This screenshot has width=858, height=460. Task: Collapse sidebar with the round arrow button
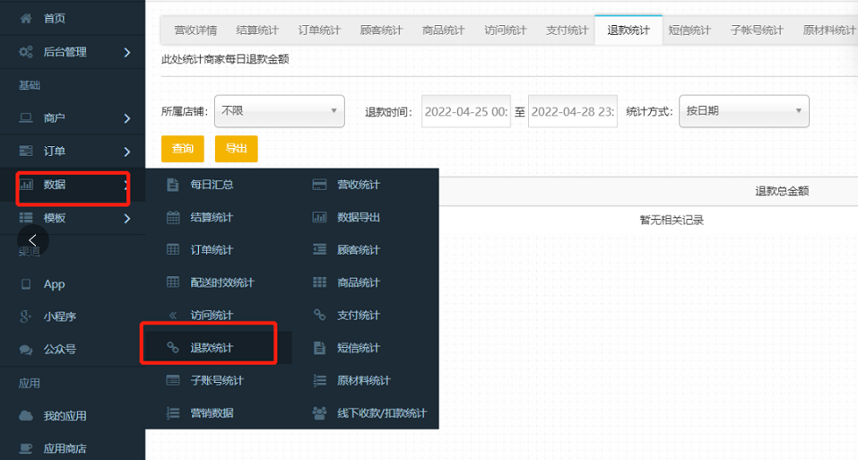point(33,240)
